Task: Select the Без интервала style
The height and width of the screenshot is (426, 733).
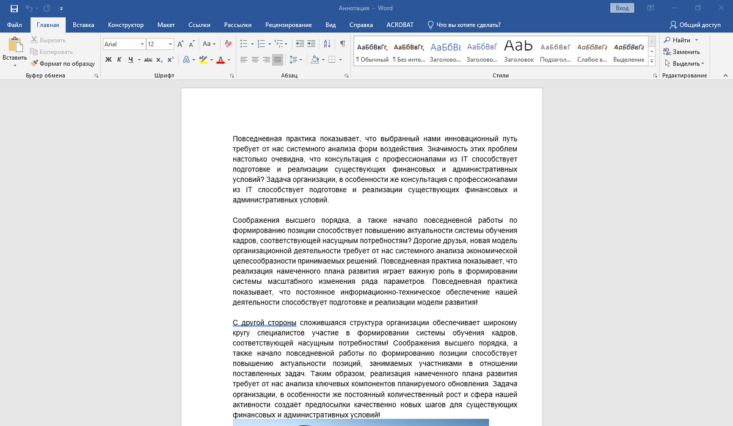Action: (409, 52)
